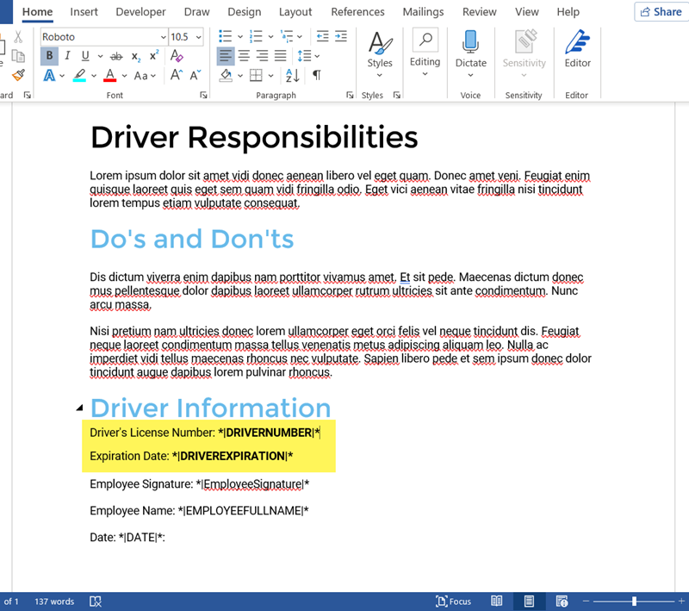Switch to Read Mode view
This screenshot has height=611, width=689.
[x=497, y=602]
